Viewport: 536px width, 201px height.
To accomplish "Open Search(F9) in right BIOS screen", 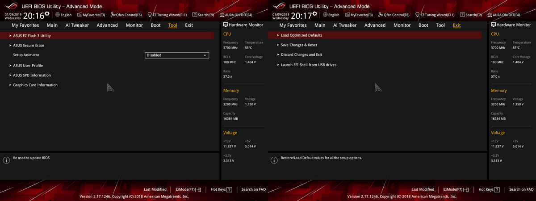I will click(471, 15).
